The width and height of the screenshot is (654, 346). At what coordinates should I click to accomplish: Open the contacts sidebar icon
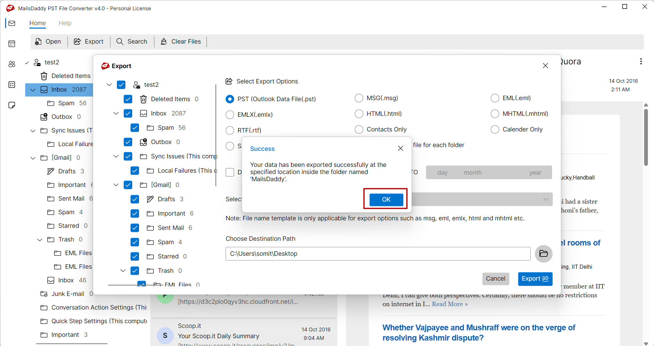pyautogui.click(x=12, y=64)
